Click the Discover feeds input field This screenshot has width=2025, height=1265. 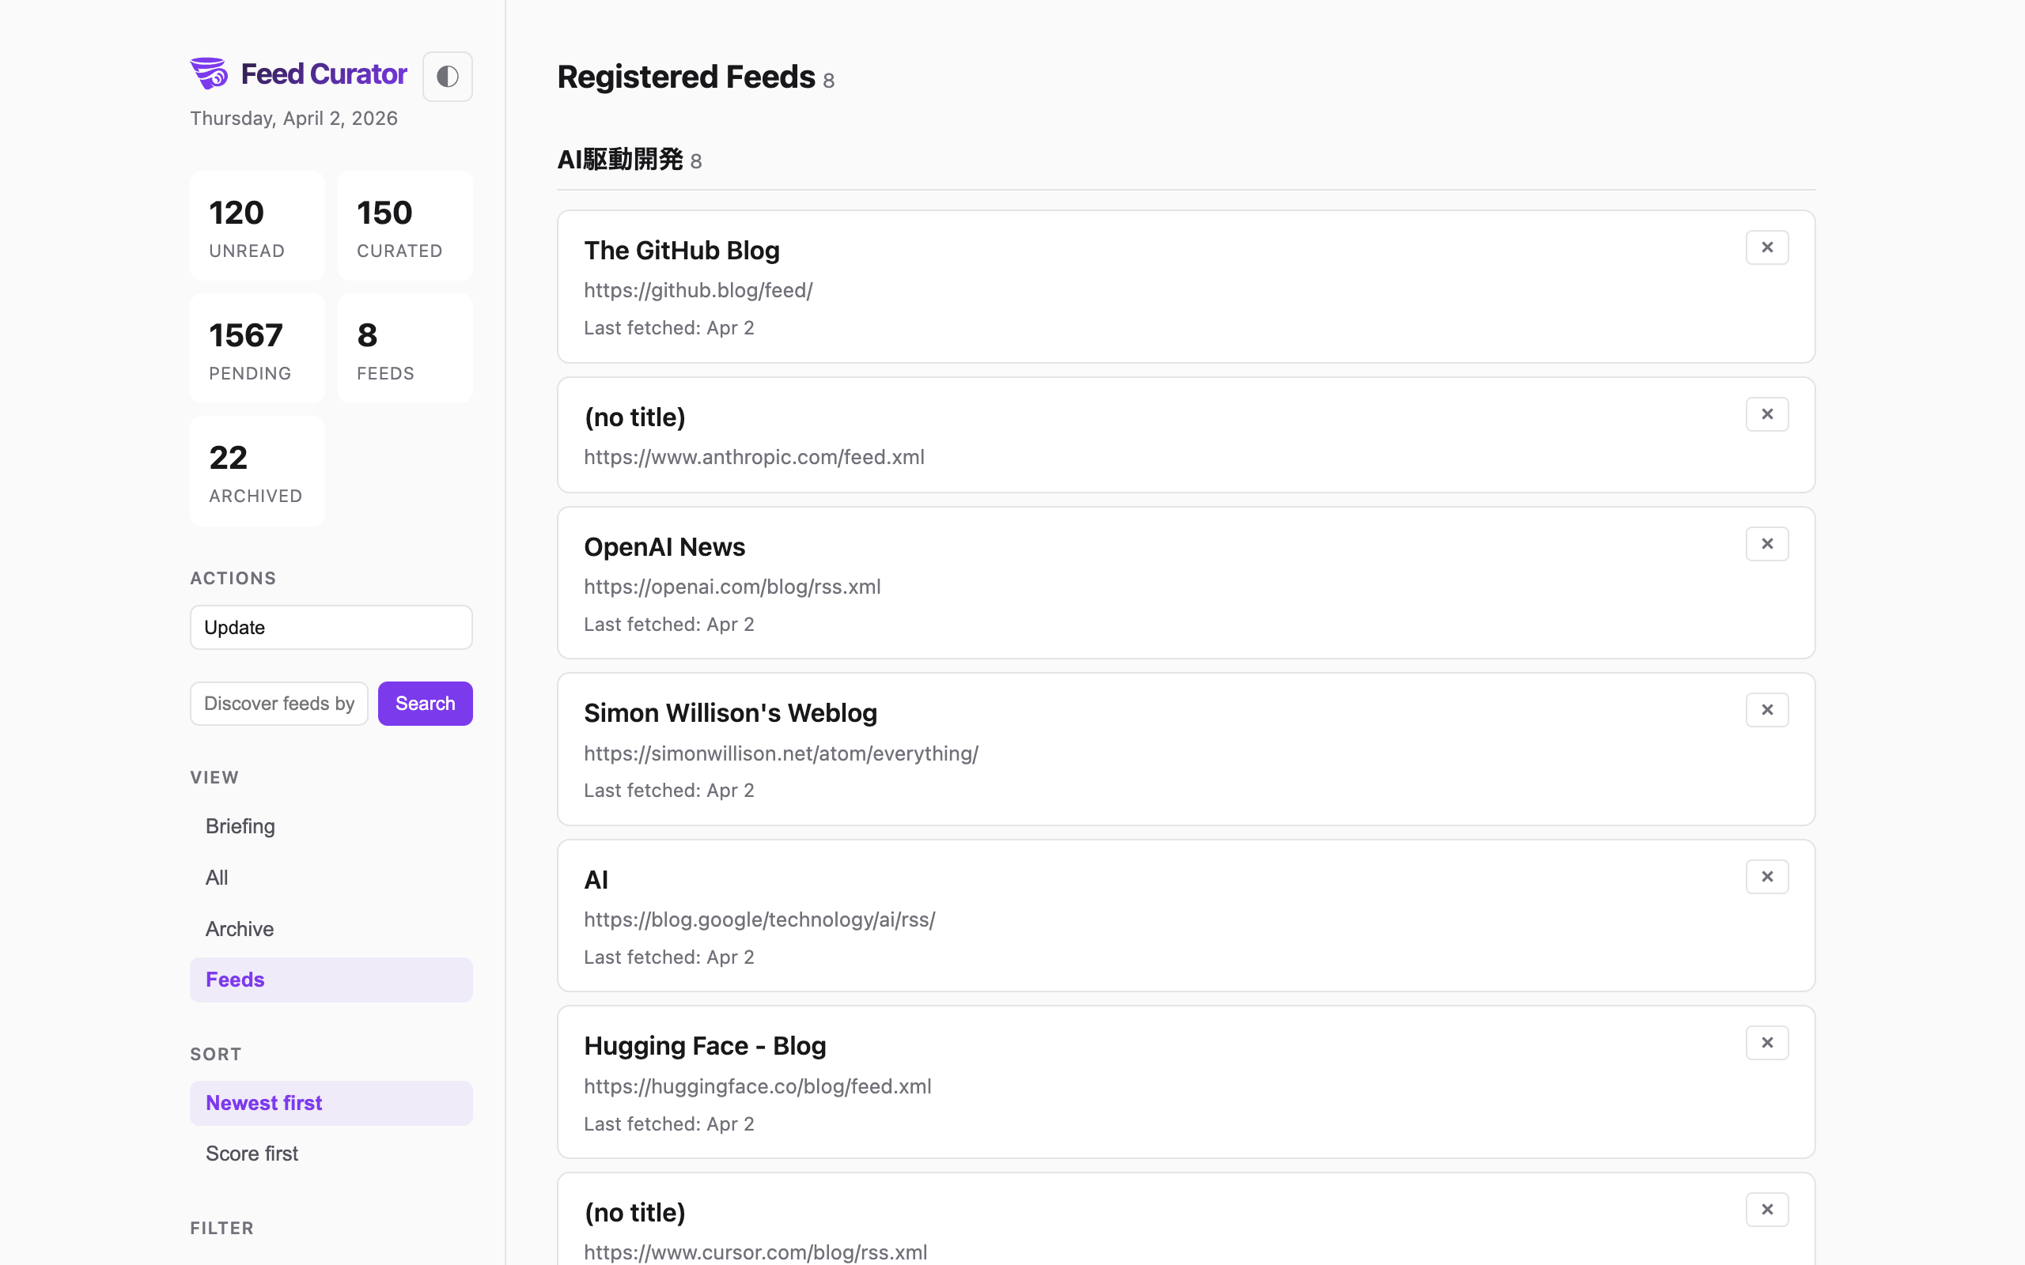point(278,703)
